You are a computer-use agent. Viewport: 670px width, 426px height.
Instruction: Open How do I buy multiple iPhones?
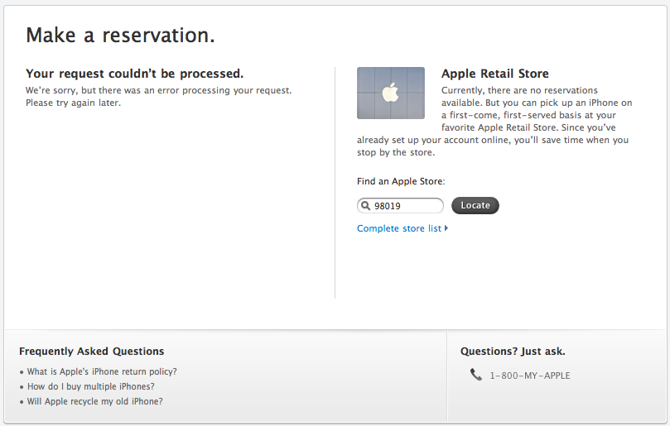point(90,387)
